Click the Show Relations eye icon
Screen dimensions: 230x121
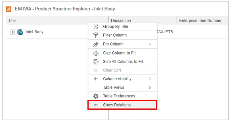point(96,105)
